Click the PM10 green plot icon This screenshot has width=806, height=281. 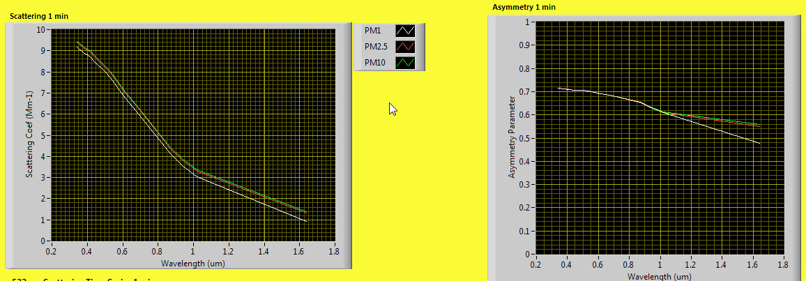pos(405,63)
